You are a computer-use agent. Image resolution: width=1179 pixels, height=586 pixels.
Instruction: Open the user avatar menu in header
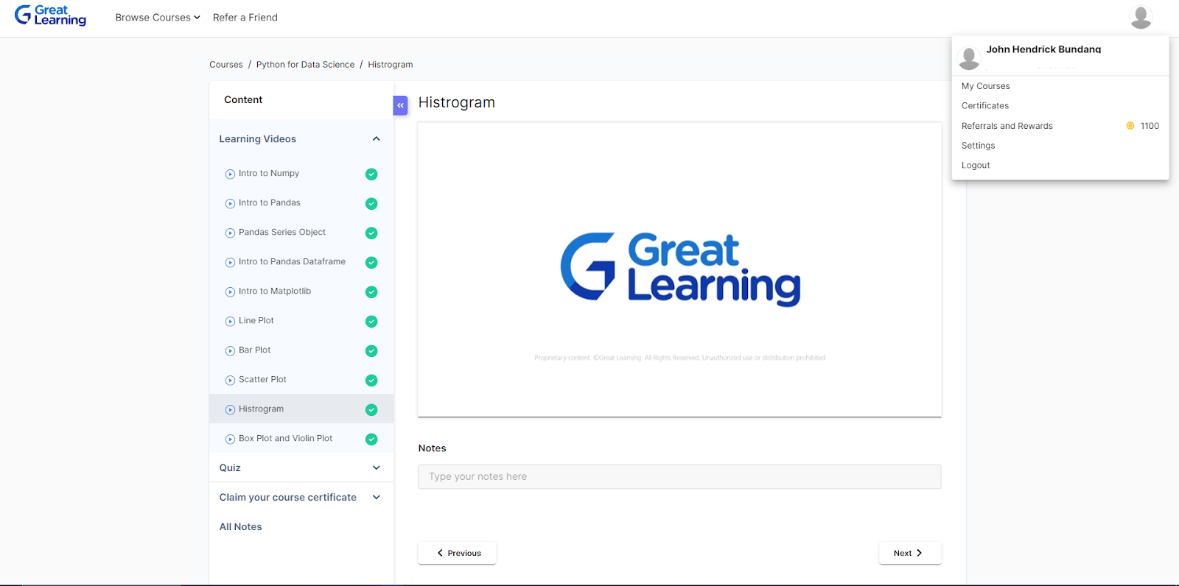(x=1141, y=17)
